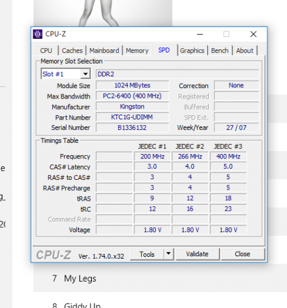Click the version text Ver. 1.74.0.x32
The height and width of the screenshot is (308, 287).
tap(101, 256)
